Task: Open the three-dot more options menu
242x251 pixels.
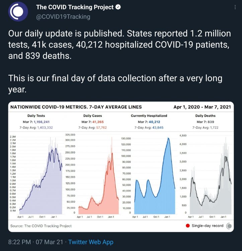Action: [x=235, y=7]
